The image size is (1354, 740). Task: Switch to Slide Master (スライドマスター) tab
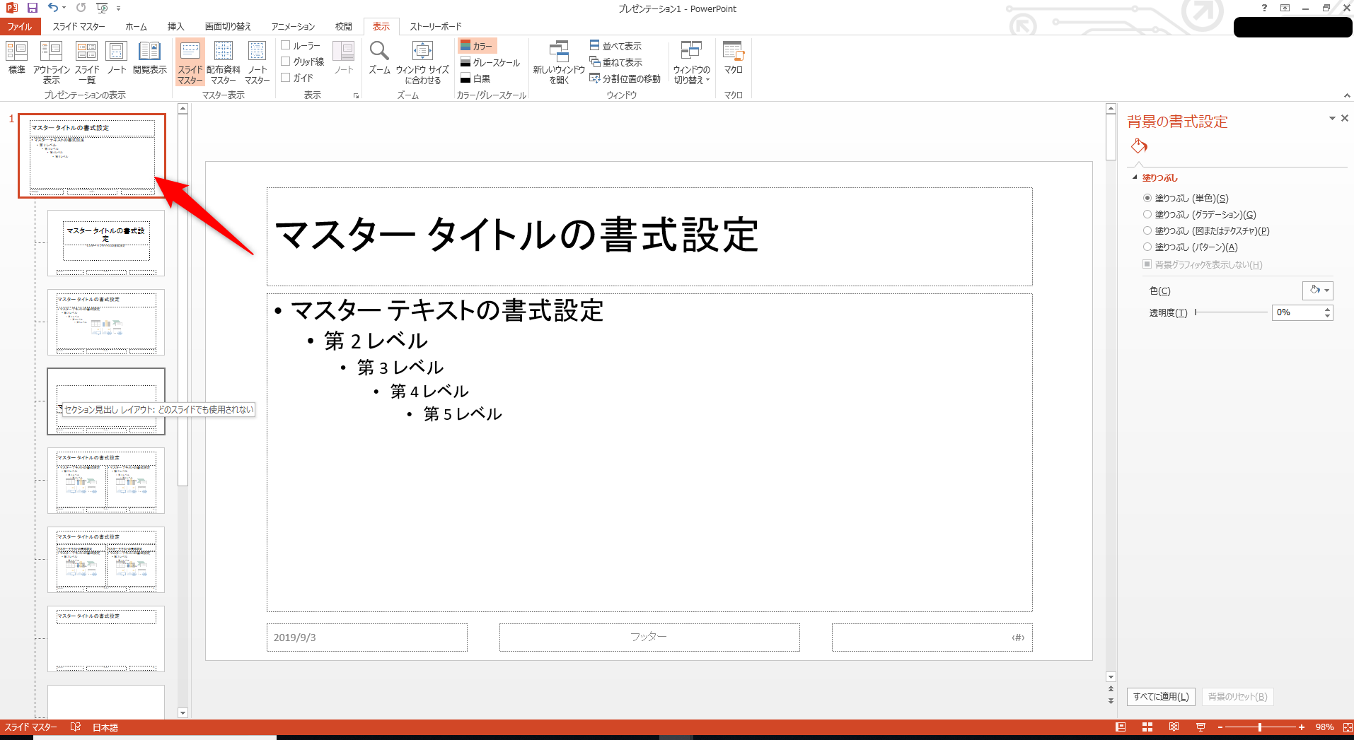[x=79, y=27]
